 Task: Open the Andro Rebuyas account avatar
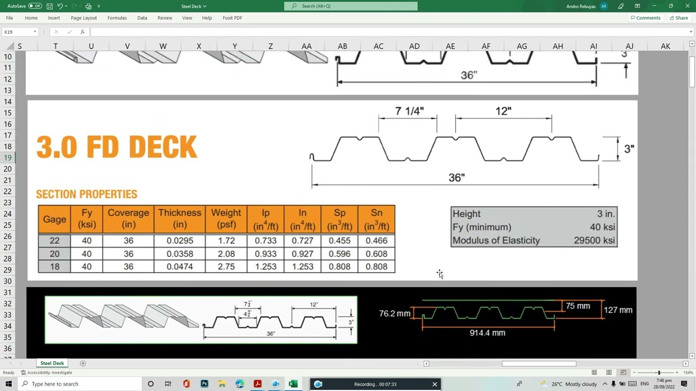click(x=604, y=6)
